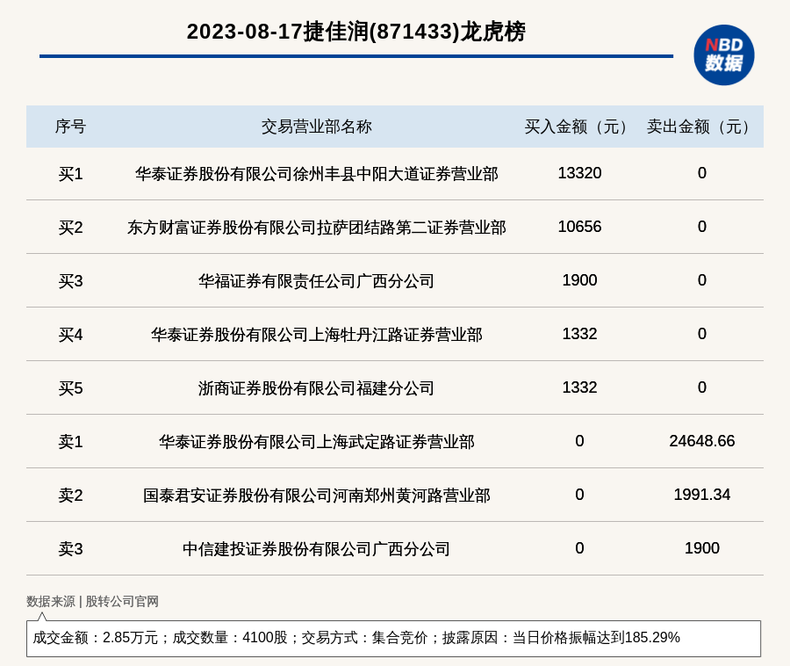Click 华泰证券股份有限公司徐州丰县中阳大道证券营业部
790x666 pixels.
click(316, 174)
